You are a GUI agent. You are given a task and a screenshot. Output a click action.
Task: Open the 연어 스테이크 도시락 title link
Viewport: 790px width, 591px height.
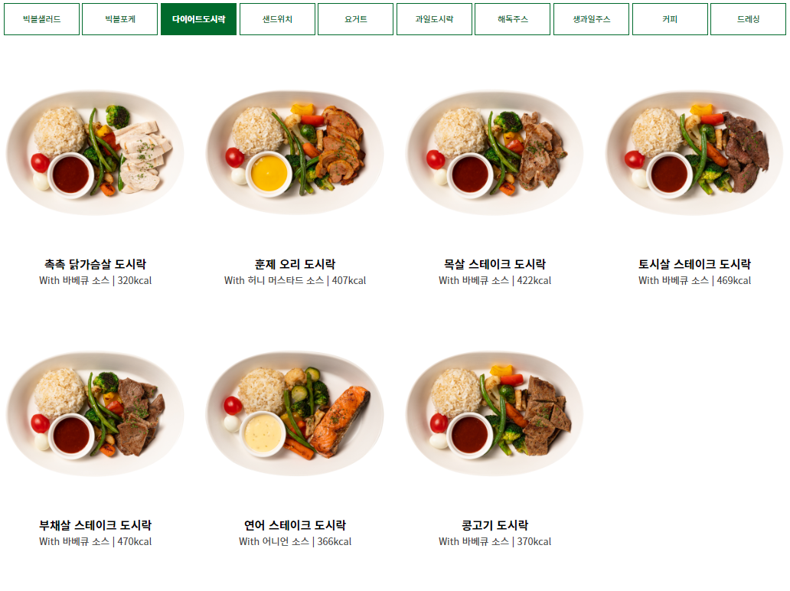[295, 525]
